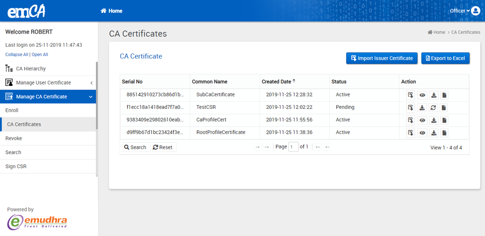
Task: Click the Import Issuer Certificate button
Action: [x=382, y=58]
